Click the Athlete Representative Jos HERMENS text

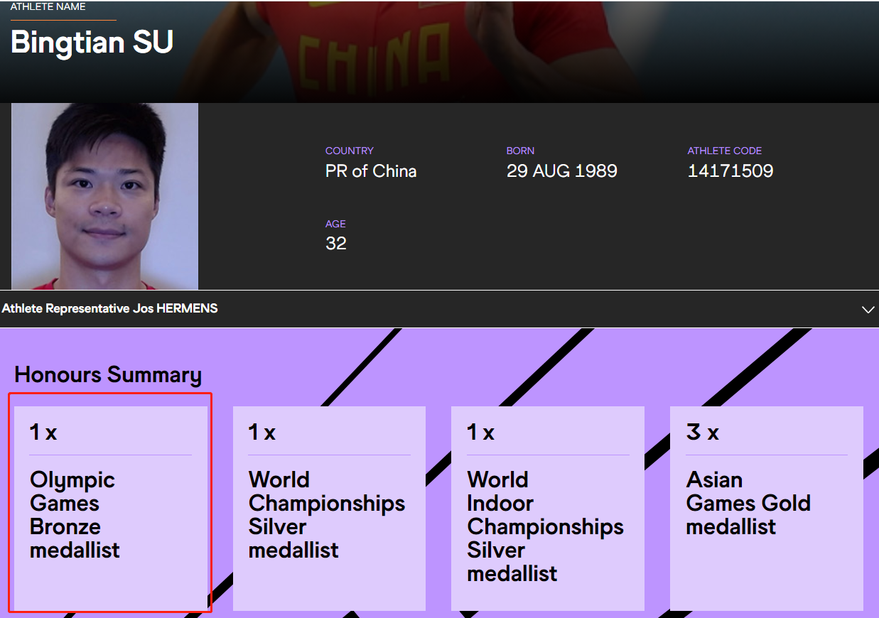pyautogui.click(x=110, y=308)
